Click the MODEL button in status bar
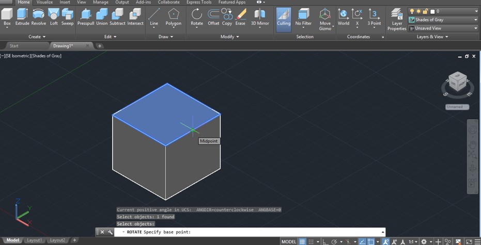The image size is (481, 245). tap(289, 241)
